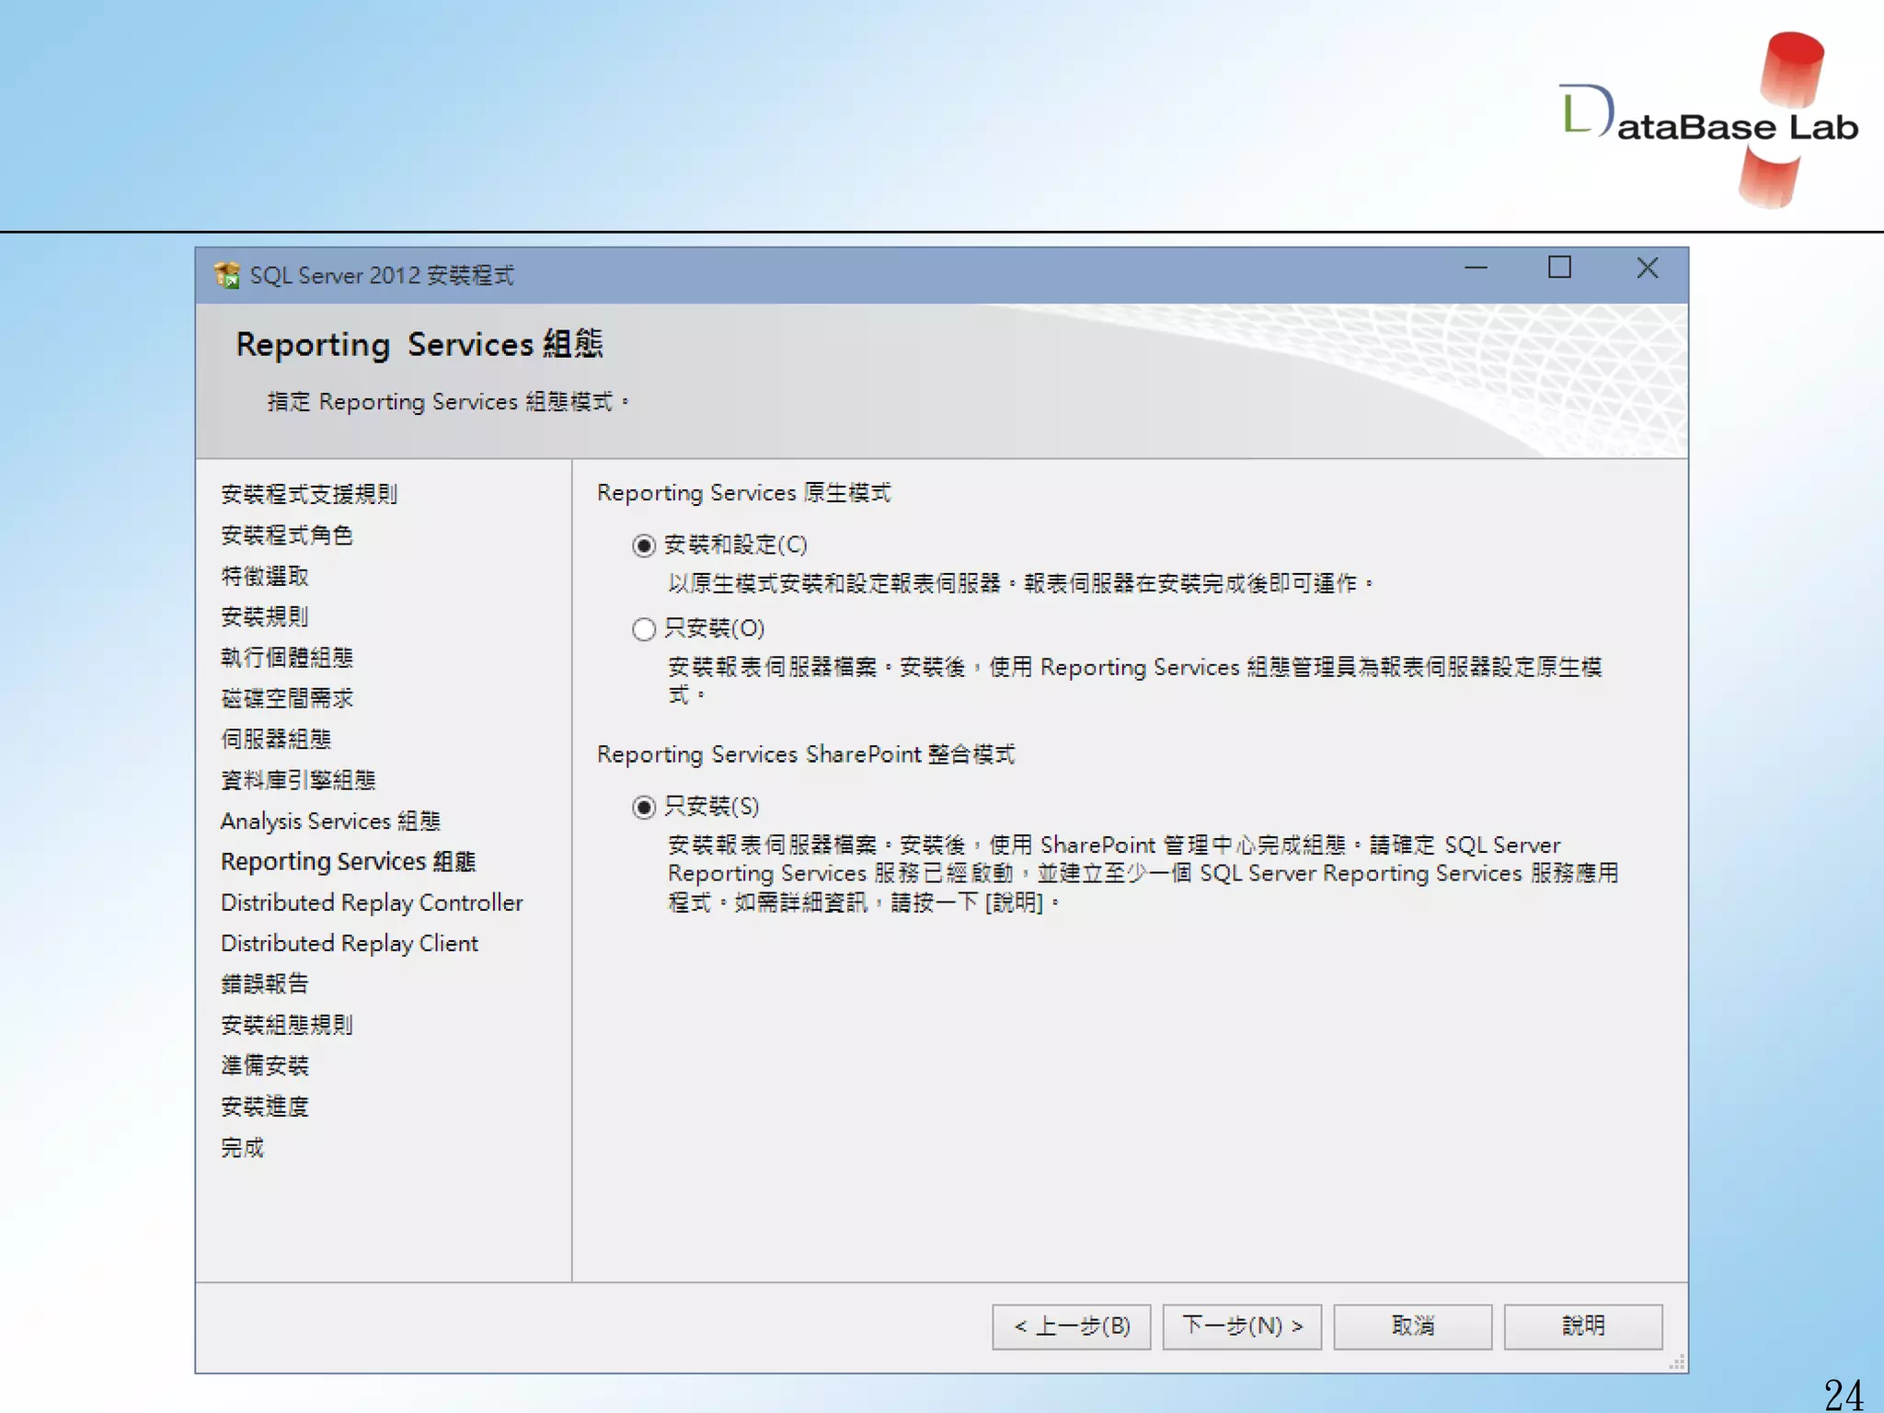Minimize the SQL Server 2012 setup window
This screenshot has height=1413, width=1884.
tap(1476, 269)
